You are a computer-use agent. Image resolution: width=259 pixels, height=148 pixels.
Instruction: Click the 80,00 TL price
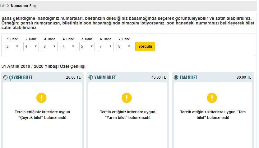point(244,77)
